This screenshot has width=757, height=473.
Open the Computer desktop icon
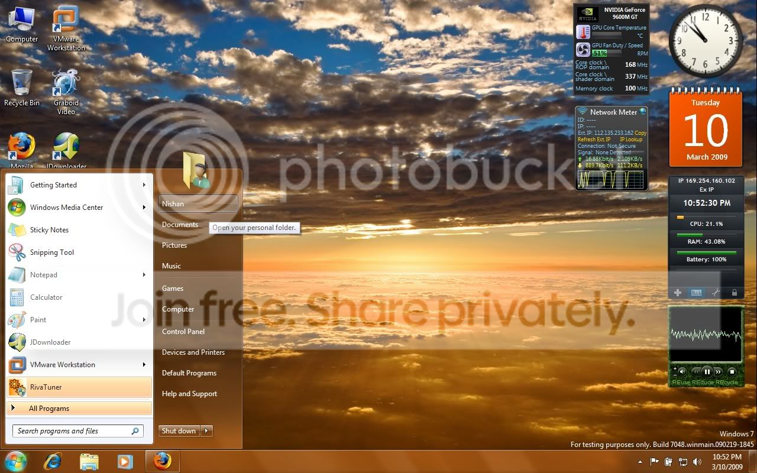coord(22,24)
